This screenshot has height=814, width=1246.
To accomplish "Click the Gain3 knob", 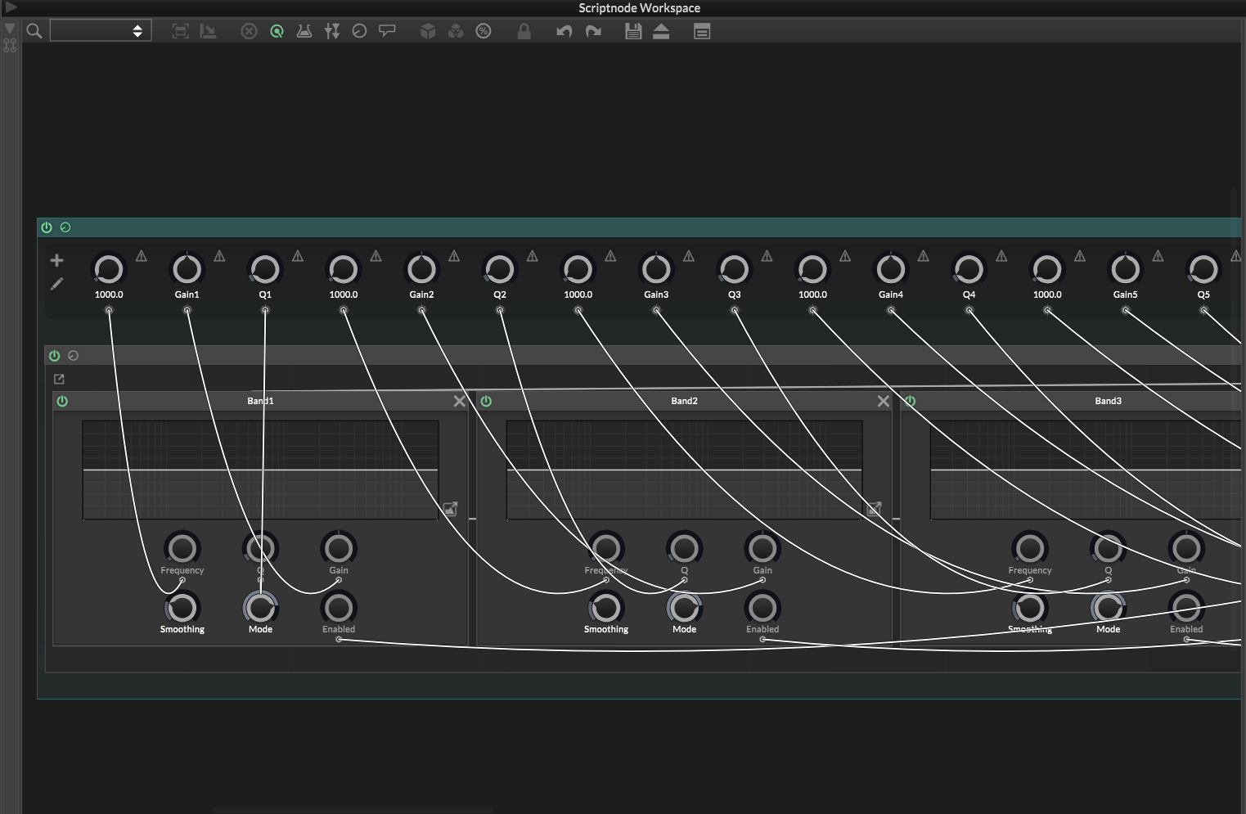I will click(656, 269).
